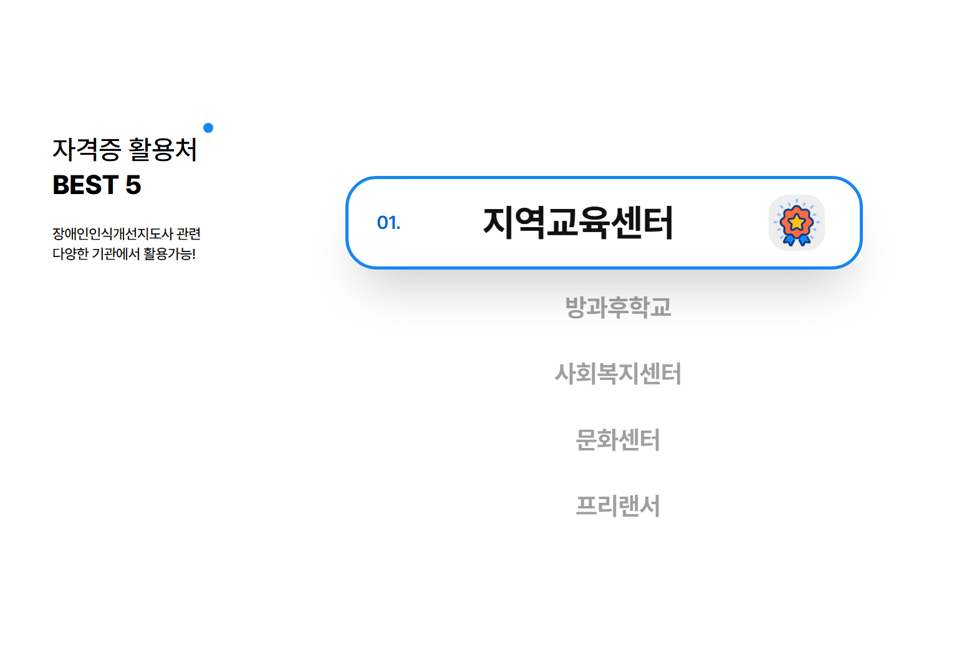The height and width of the screenshot is (657, 967).
Task: Click the award ribbon badge icon
Action: pos(797,223)
